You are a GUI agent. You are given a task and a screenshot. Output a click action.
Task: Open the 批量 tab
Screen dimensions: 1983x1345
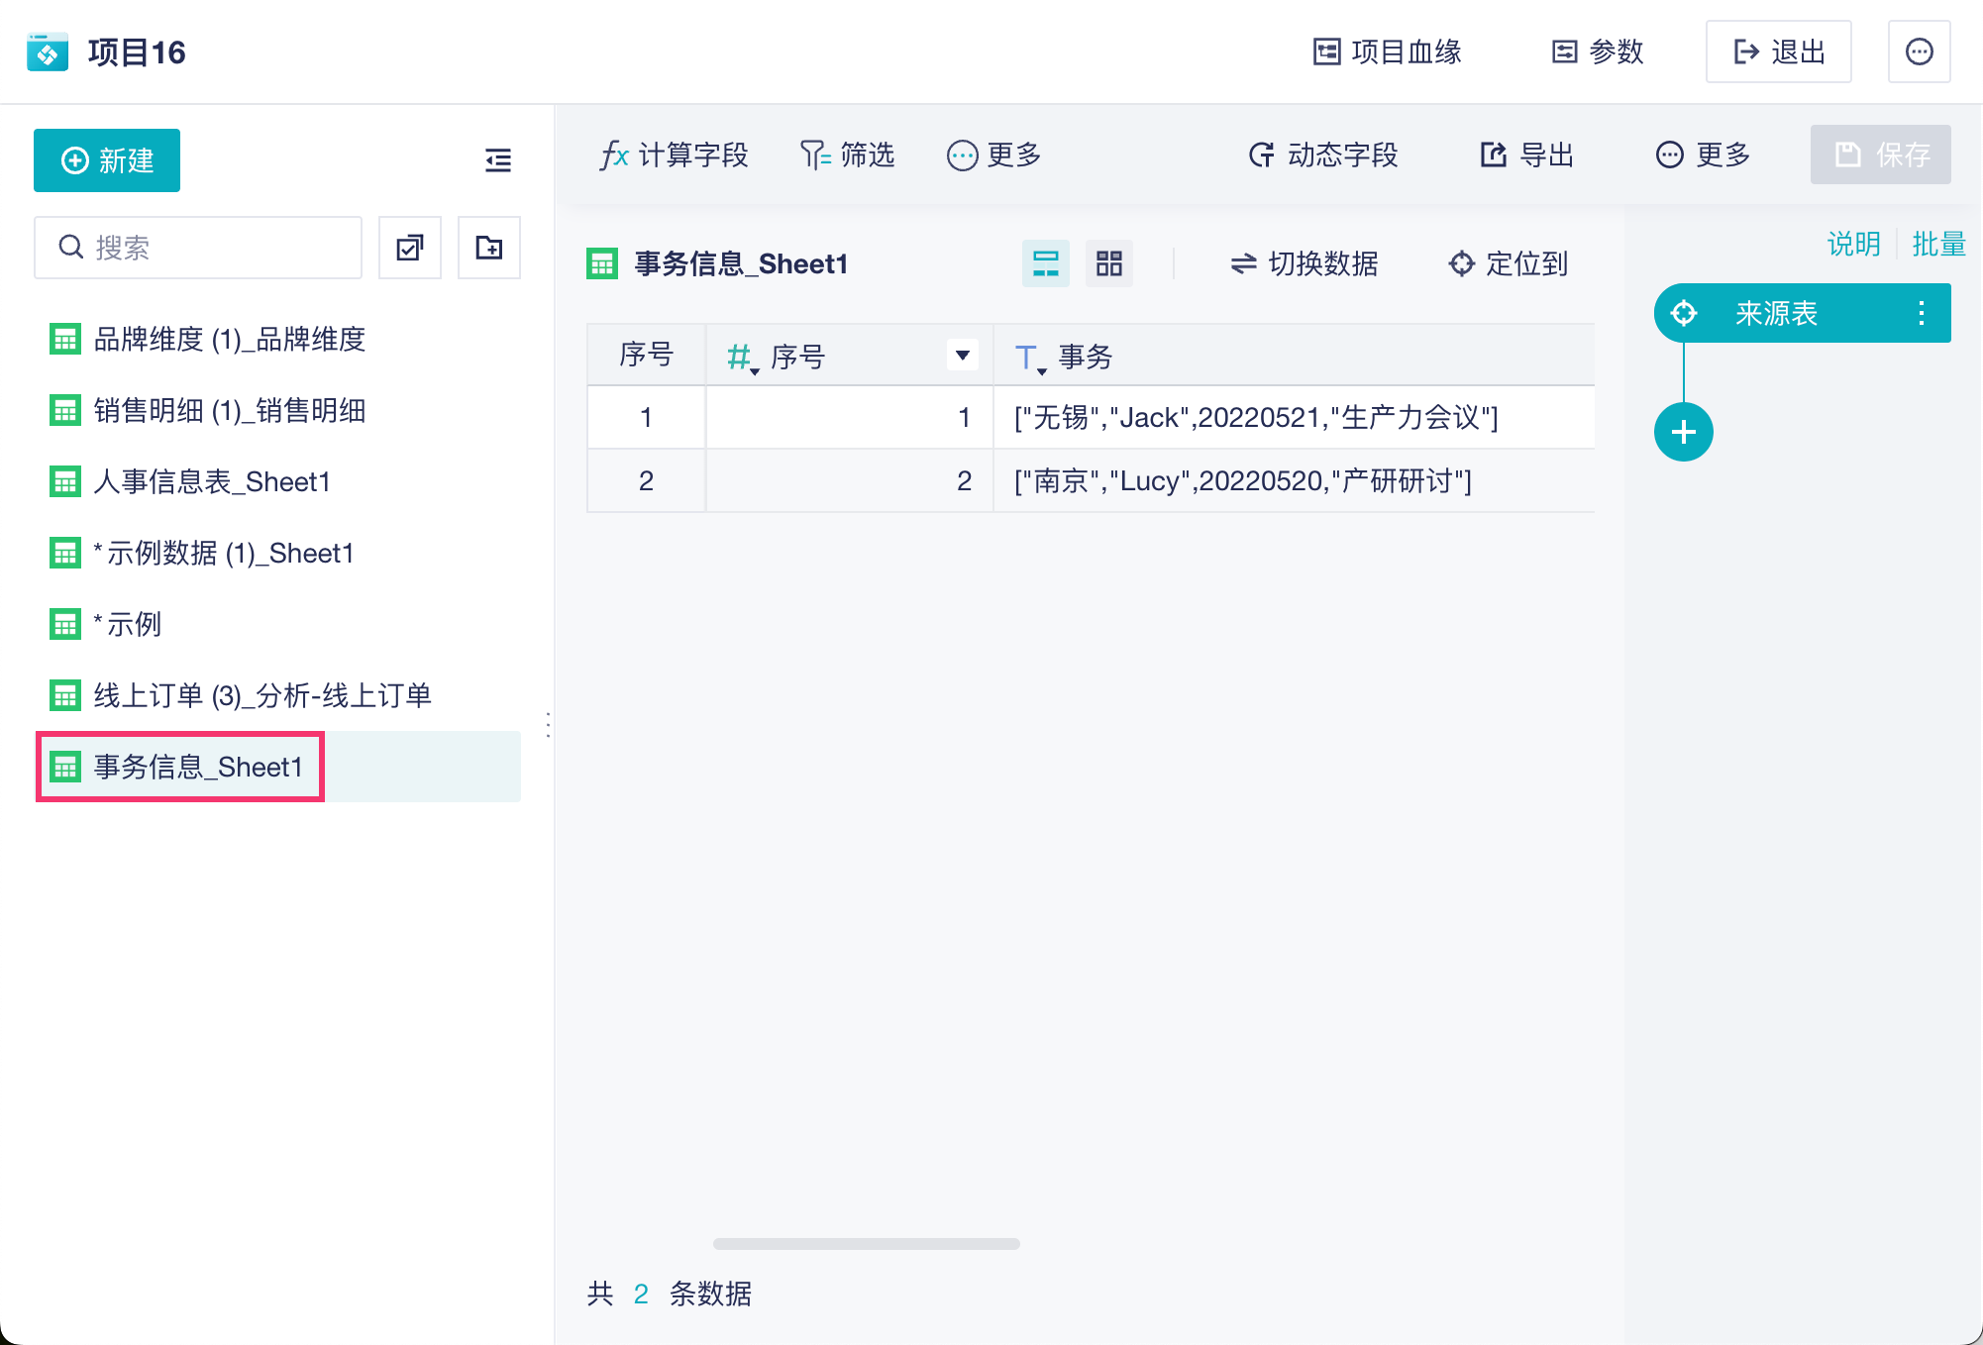click(x=1938, y=244)
